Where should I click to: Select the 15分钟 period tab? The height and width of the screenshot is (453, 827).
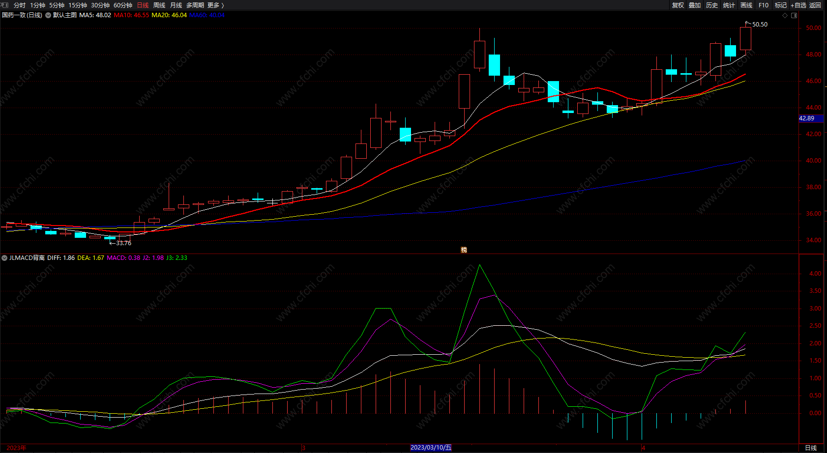pos(78,5)
